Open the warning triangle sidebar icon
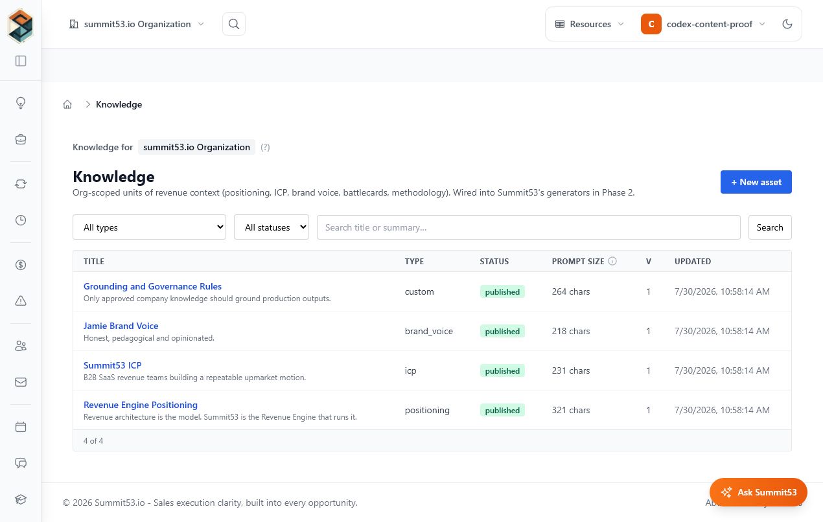The height and width of the screenshot is (522, 823). pyautogui.click(x=21, y=301)
